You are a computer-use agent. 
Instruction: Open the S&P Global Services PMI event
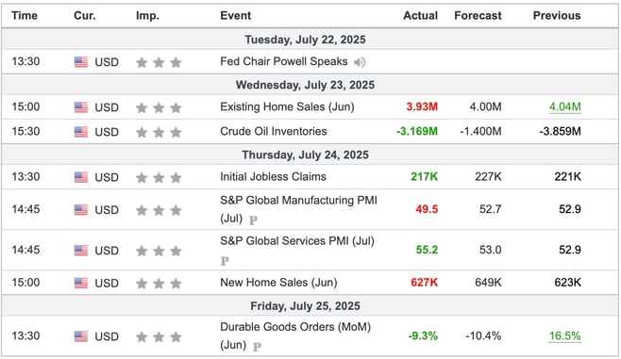click(297, 241)
